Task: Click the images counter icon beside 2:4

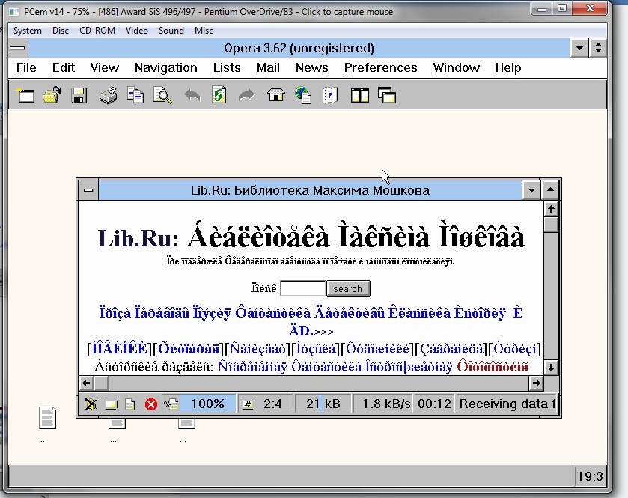Action: click(249, 404)
